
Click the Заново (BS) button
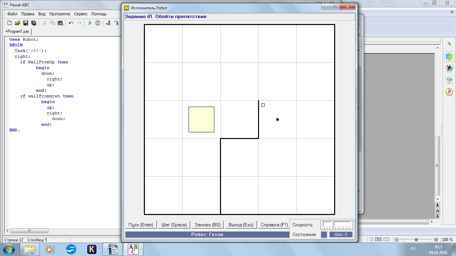tap(208, 225)
